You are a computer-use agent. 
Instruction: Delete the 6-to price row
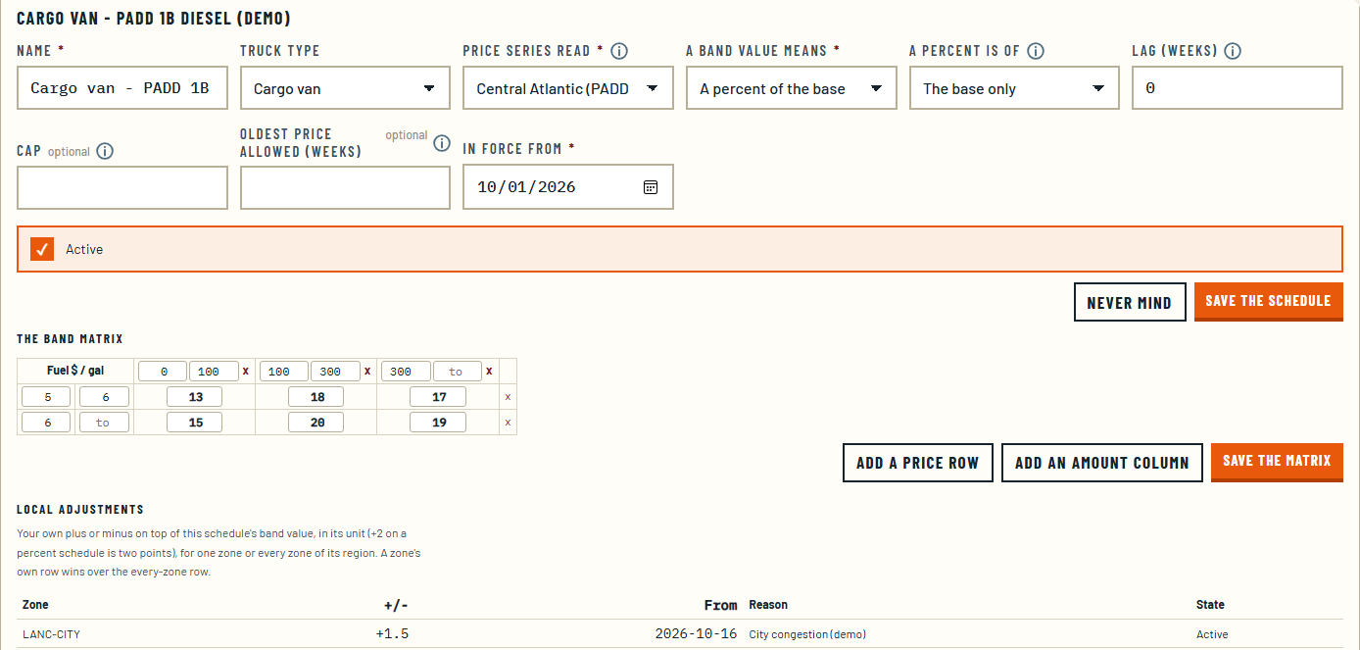(508, 423)
